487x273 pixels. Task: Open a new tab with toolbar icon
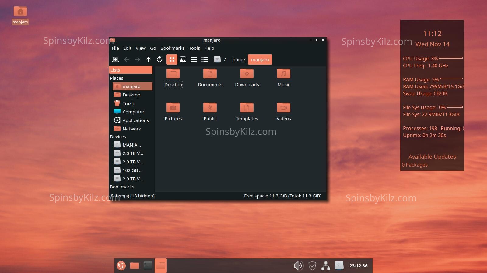point(116,59)
